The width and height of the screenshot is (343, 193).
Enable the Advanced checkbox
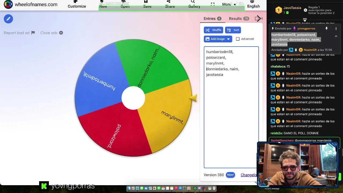point(238,39)
